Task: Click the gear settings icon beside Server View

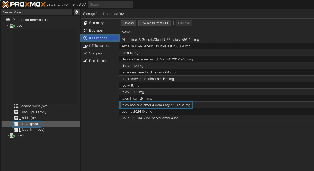Action: [76, 12]
